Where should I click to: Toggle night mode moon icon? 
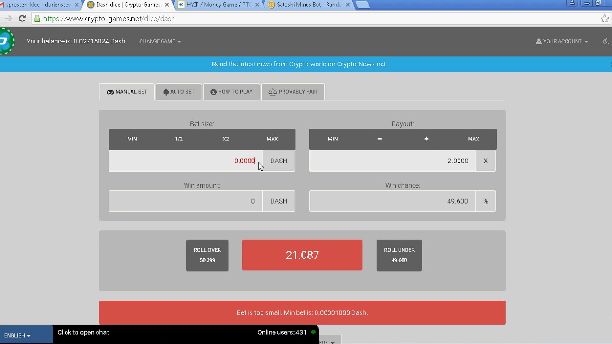(606, 42)
